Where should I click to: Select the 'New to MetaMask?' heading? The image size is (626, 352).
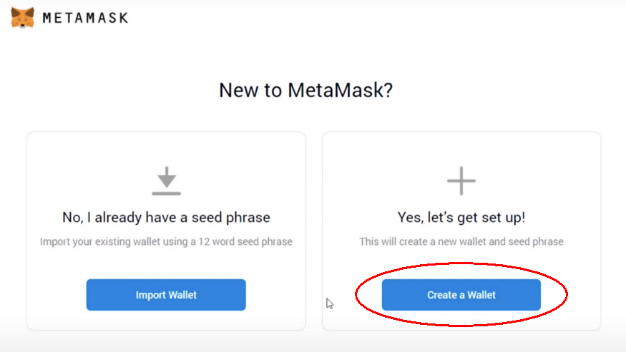click(x=306, y=91)
